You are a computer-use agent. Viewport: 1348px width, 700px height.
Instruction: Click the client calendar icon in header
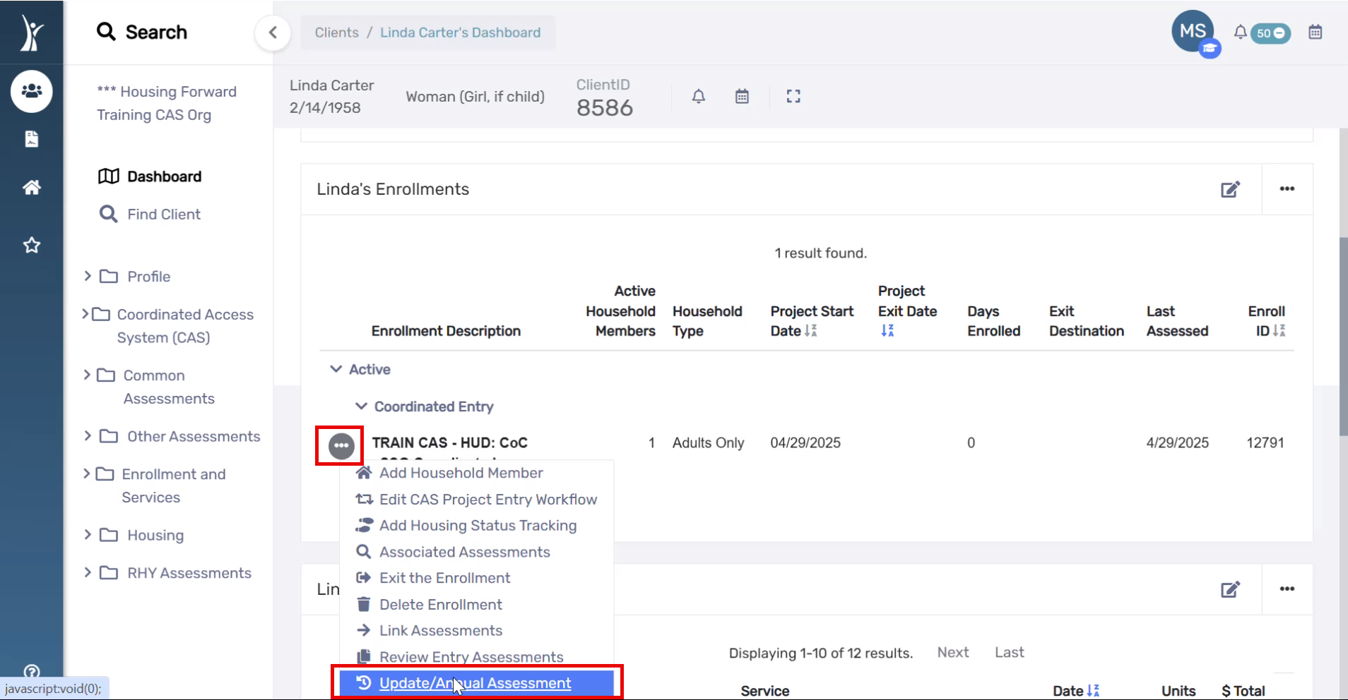point(742,97)
